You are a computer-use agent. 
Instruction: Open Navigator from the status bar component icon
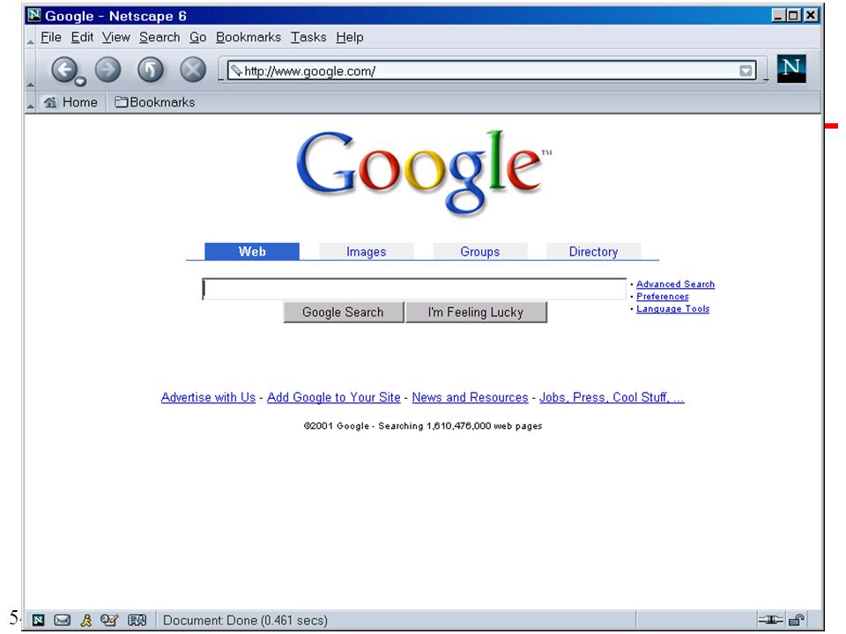click(x=38, y=620)
